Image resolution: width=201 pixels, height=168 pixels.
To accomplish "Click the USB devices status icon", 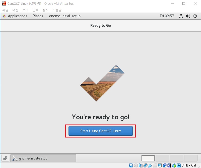I will point(150,165).
